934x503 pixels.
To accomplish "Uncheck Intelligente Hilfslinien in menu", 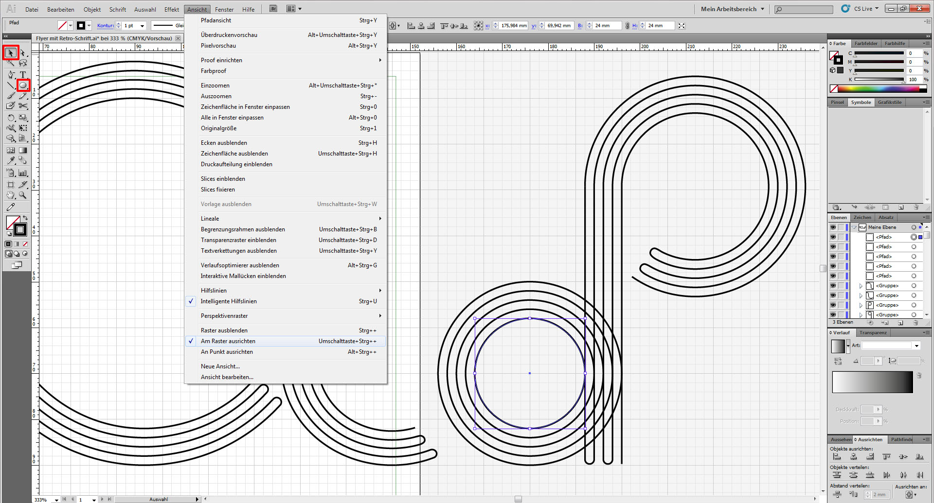I will [229, 301].
